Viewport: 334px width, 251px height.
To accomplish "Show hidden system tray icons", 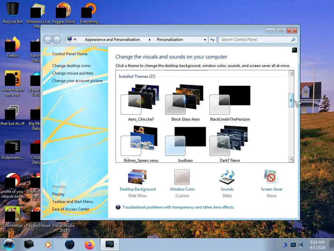I will pyautogui.click(x=277, y=245).
